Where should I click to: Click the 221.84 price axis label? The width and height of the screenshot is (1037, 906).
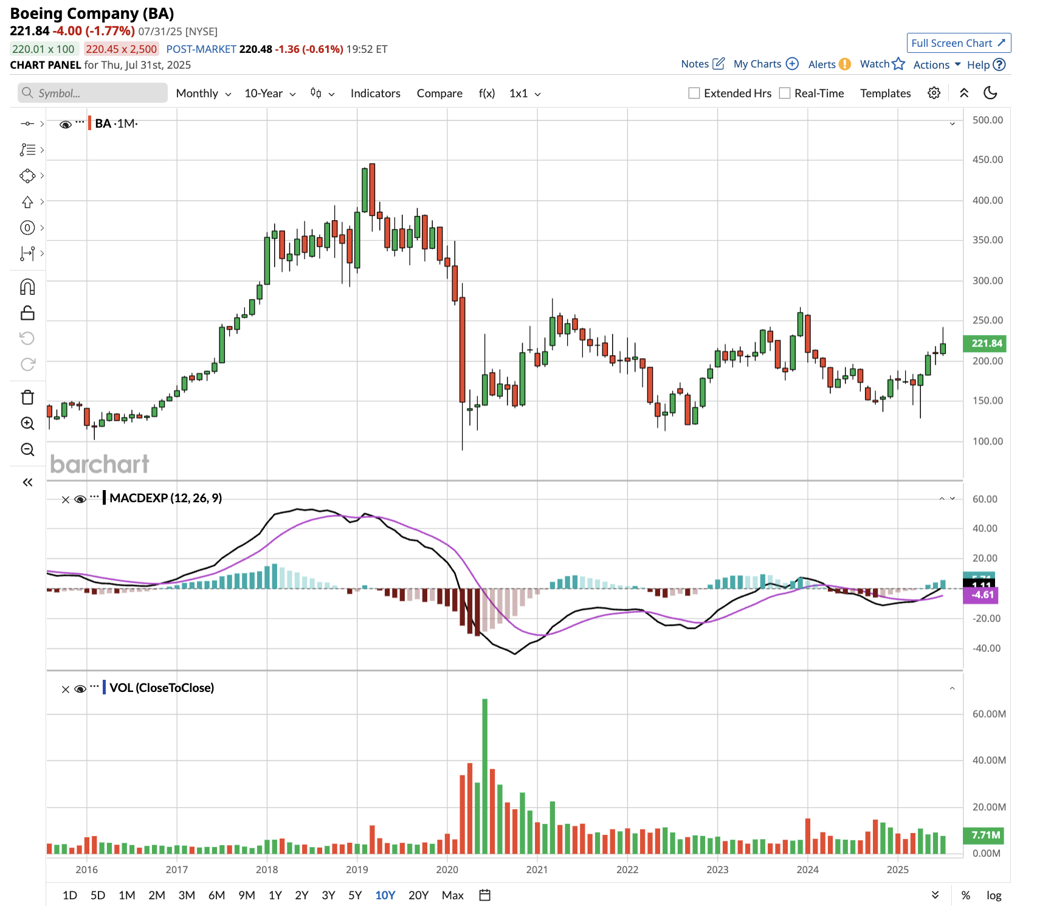tap(985, 344)
